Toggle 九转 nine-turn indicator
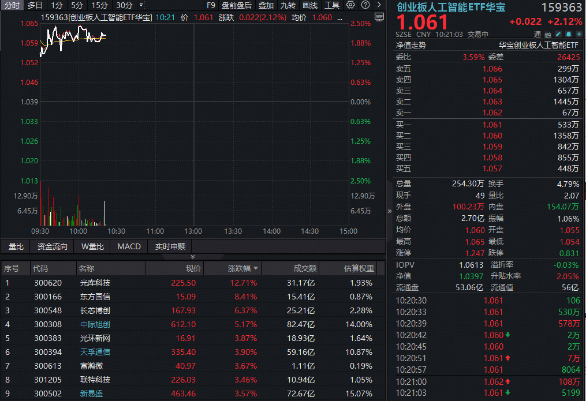Image resolution: width=586 pixels, height=401 pixels. [288, 5]
